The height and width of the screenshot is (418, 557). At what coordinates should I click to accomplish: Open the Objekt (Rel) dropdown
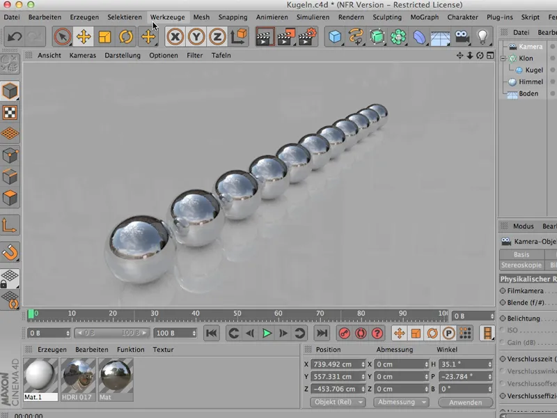[338, 402]
